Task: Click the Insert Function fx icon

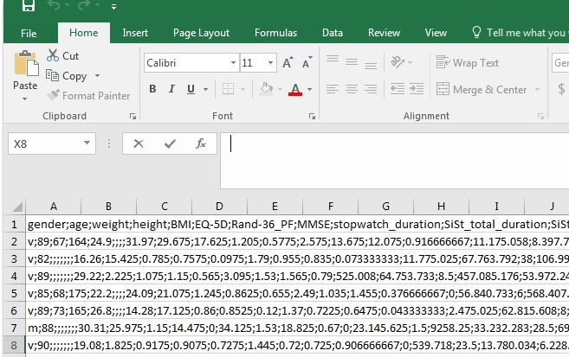Action: 200,144
